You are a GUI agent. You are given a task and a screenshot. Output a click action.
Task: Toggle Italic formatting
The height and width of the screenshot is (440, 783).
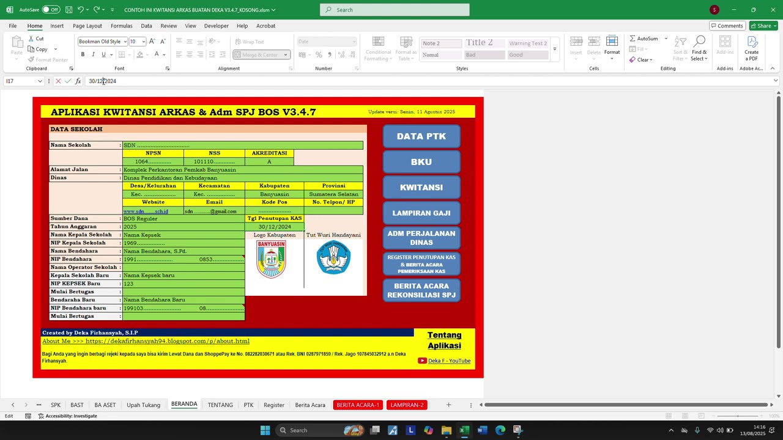click(x=93, y=54)
